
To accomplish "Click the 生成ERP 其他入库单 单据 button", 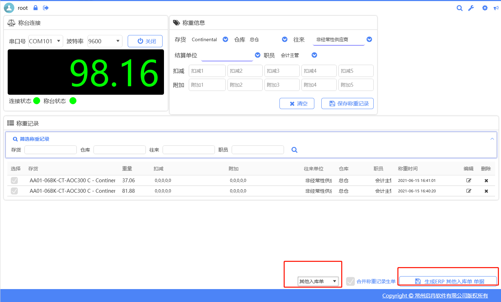I will [x=448, y=281].
